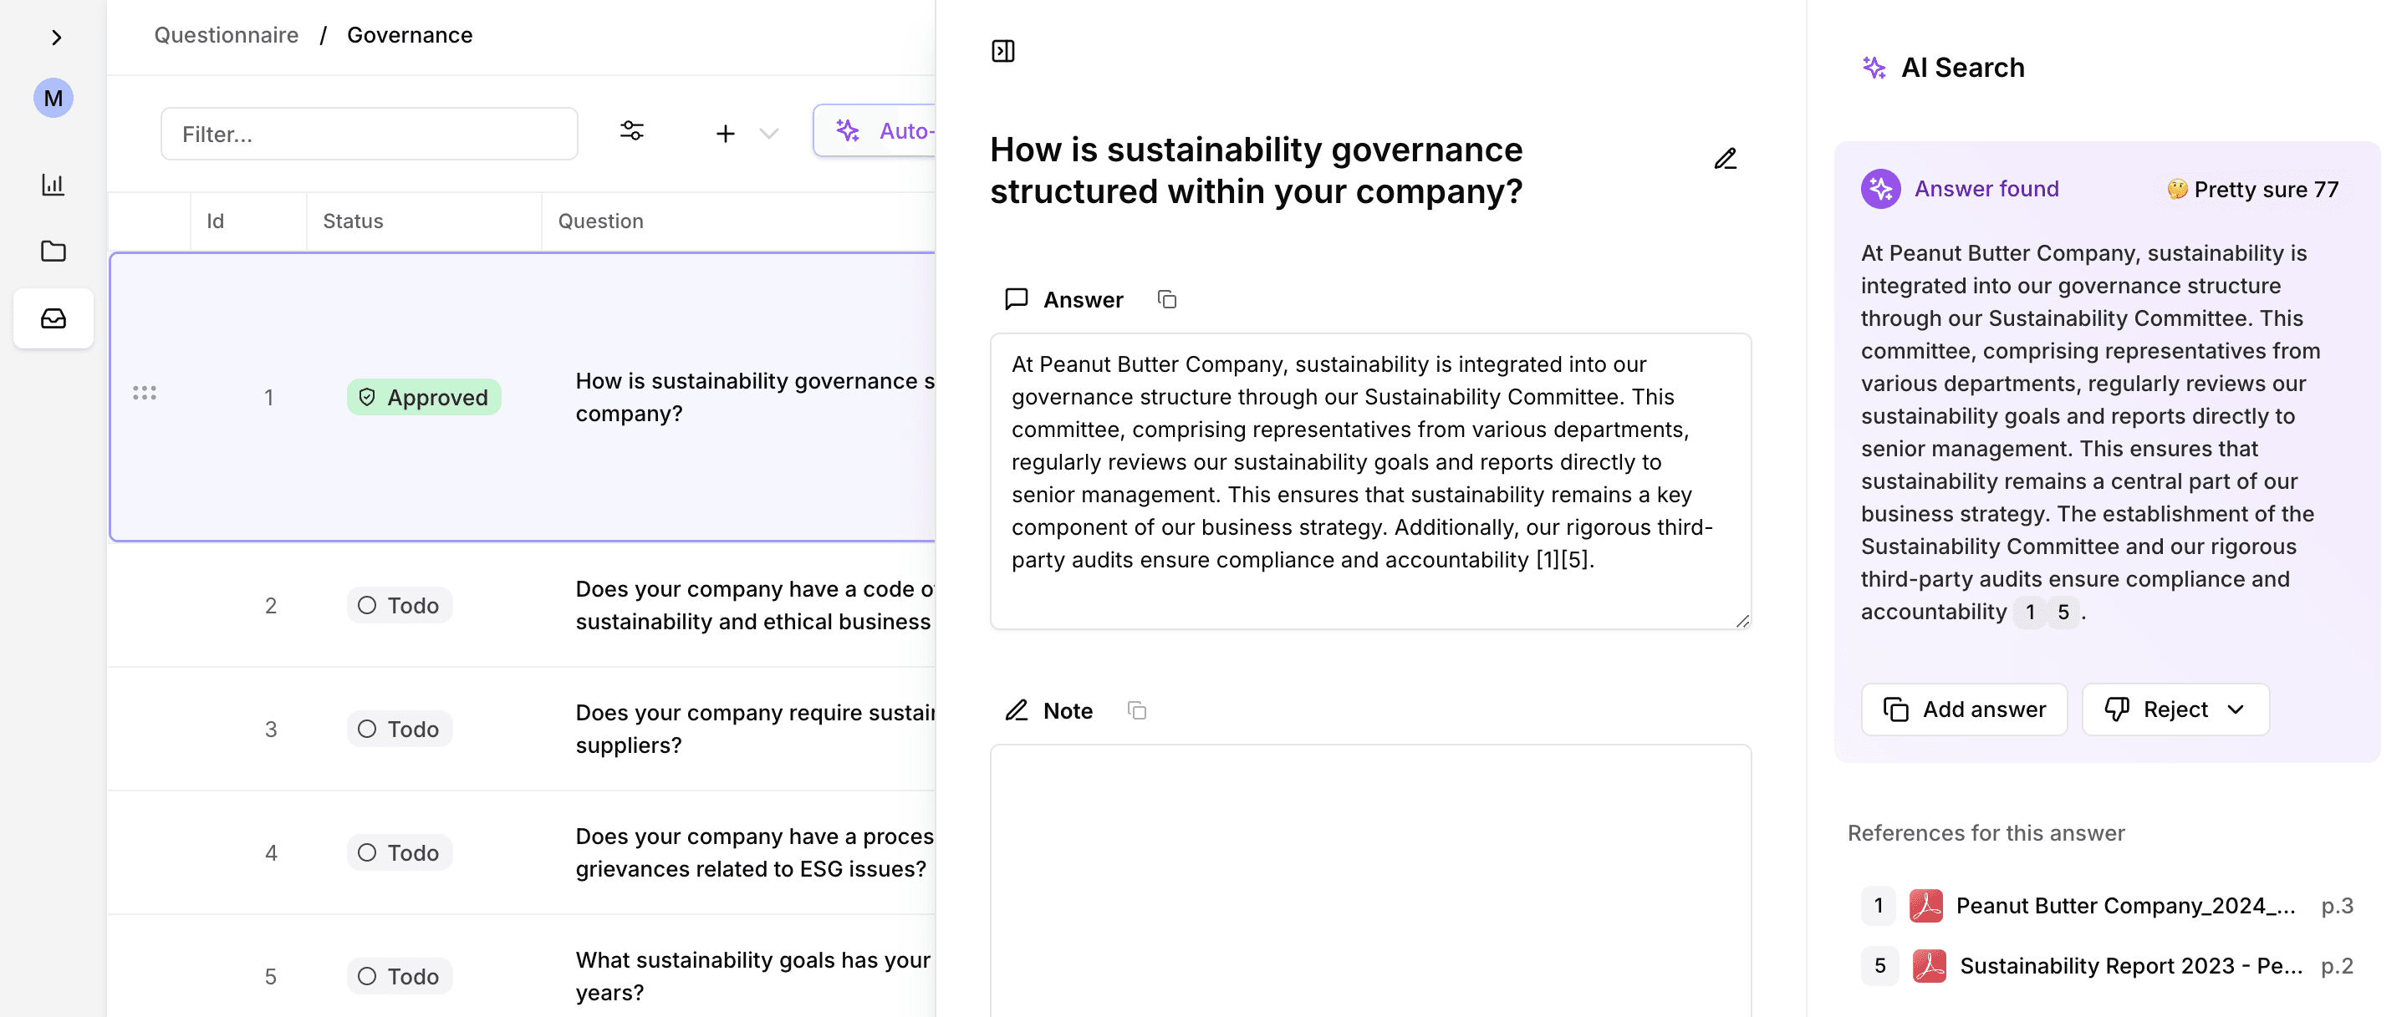Click the Governance breadcrumb

410,35
